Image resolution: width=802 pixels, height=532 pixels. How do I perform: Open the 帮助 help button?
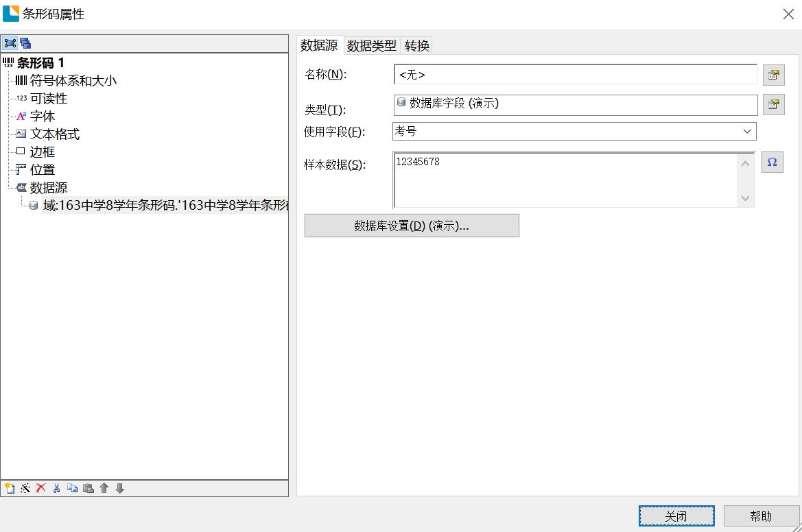tap(760, 515)
